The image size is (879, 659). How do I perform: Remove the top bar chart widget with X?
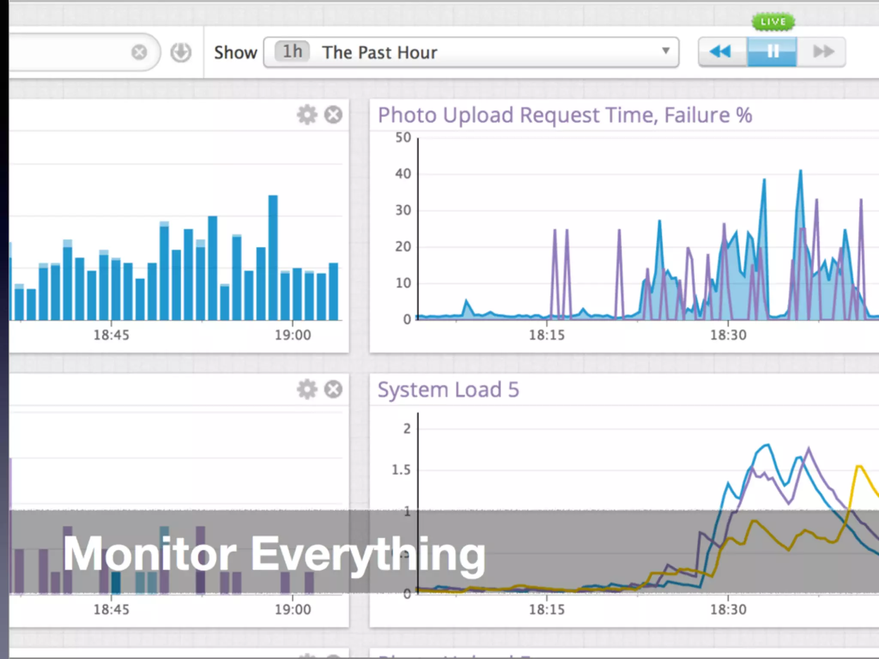click(x=333, y=115)
